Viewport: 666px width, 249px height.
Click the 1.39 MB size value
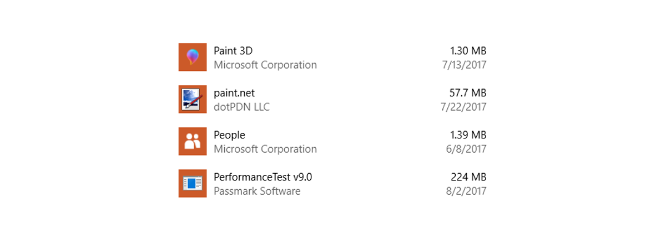(x=468, y=135)
